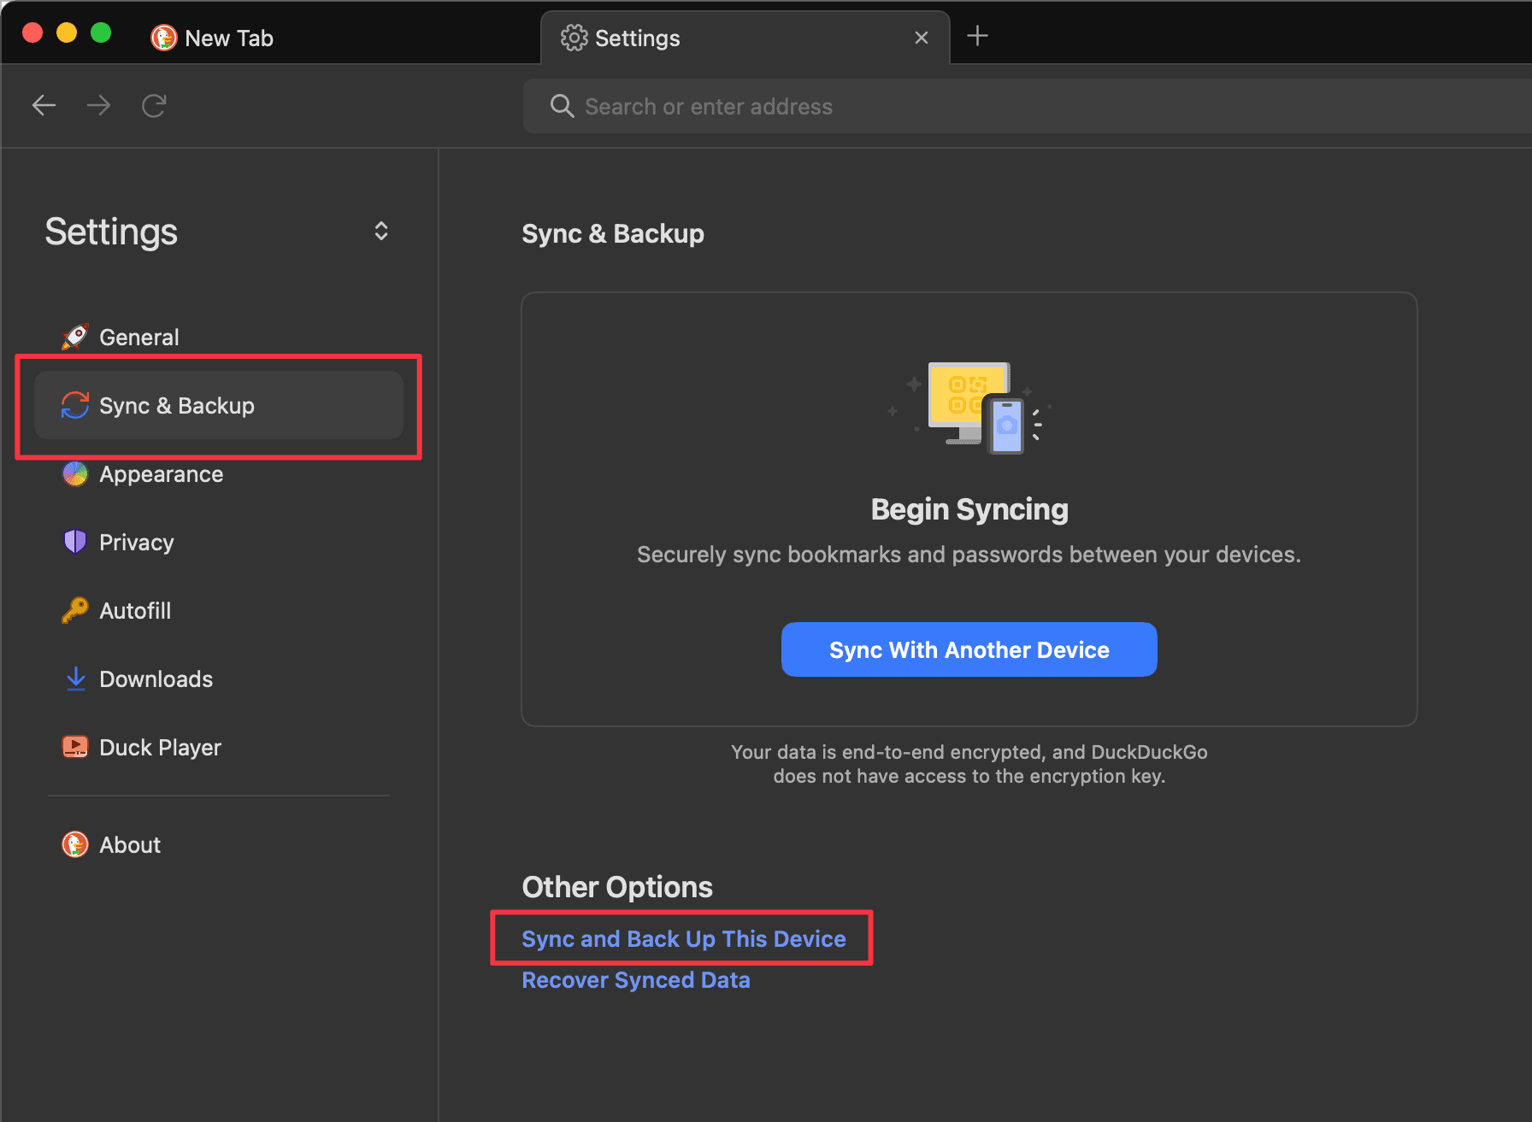Click the forward navigation arrow
Viewport: 1532px width, 1122px height.
[99, 106]
